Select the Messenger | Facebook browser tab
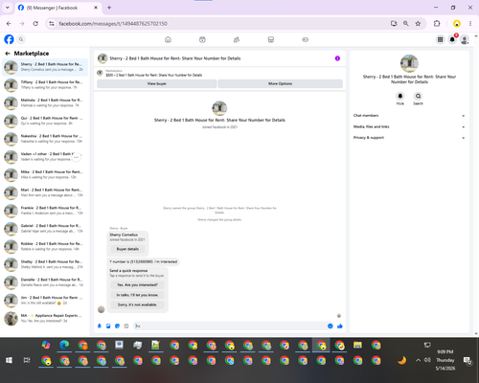The height and width of the screenshot is (383, 479). pos(57,8)
